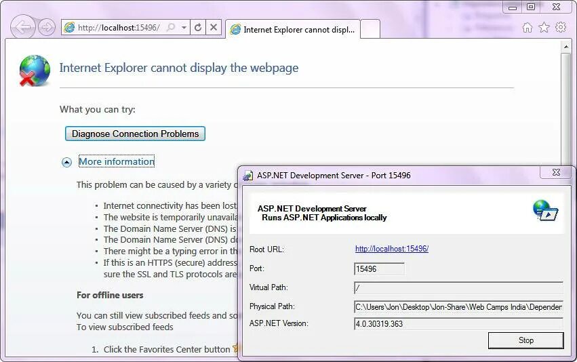This screenshot has height=362, width=577.
Task: Go to the Home page icon
Action: (x=527, y=28)
